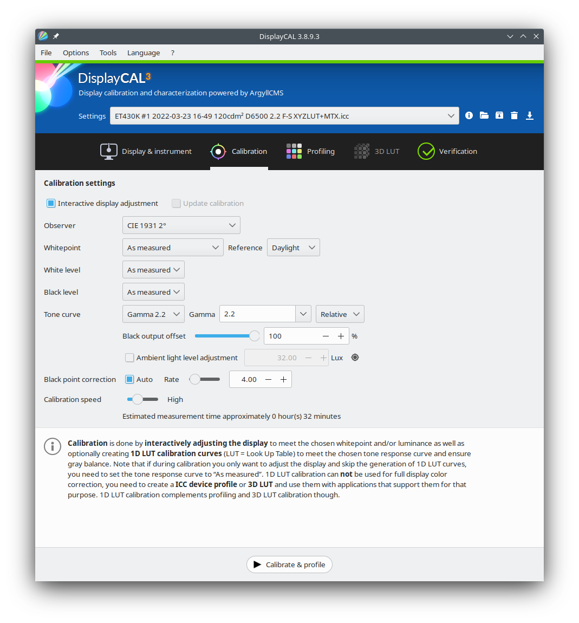
Task: Load a settings file using the folder icon
Action: [484, 115]
